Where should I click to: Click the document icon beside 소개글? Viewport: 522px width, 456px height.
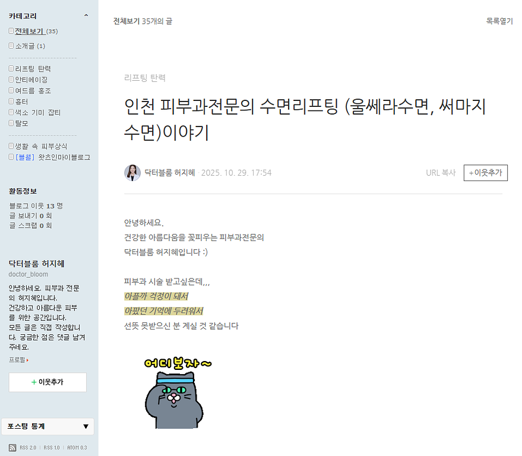pyautogui.click(x=11, y=46)
